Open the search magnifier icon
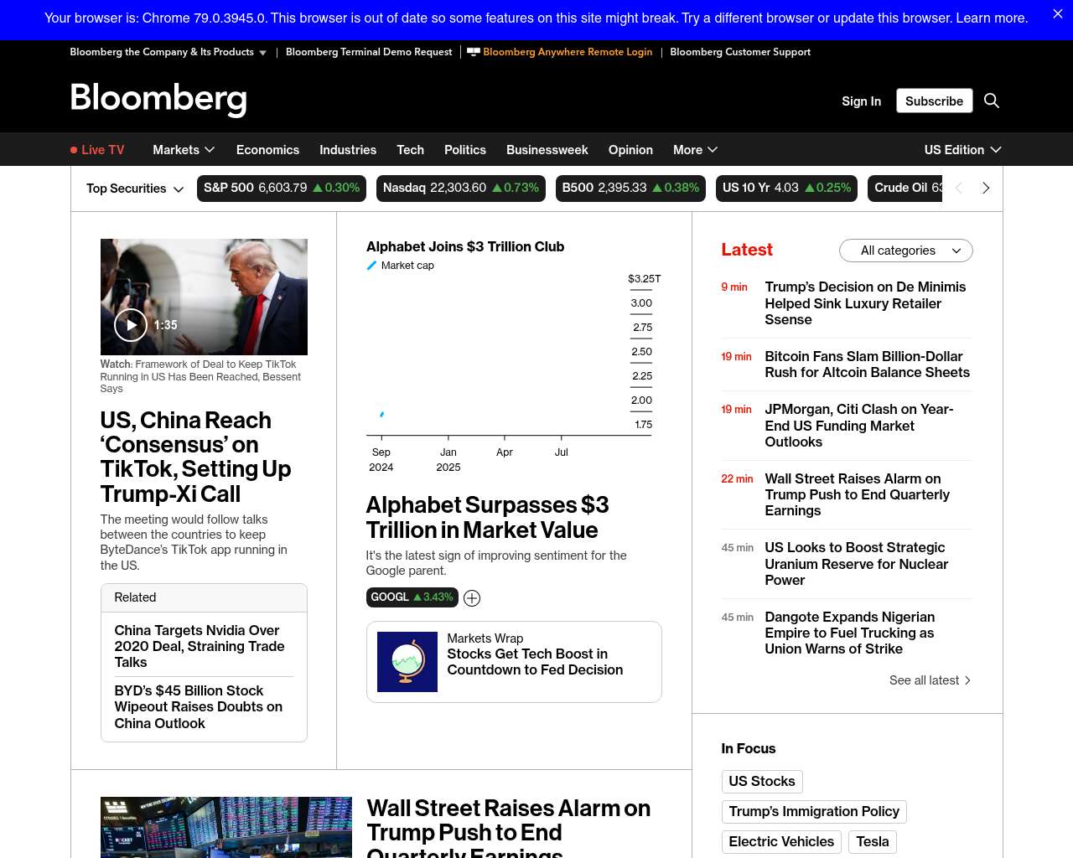Viewport: 1073px width, 858px height. 992,101
